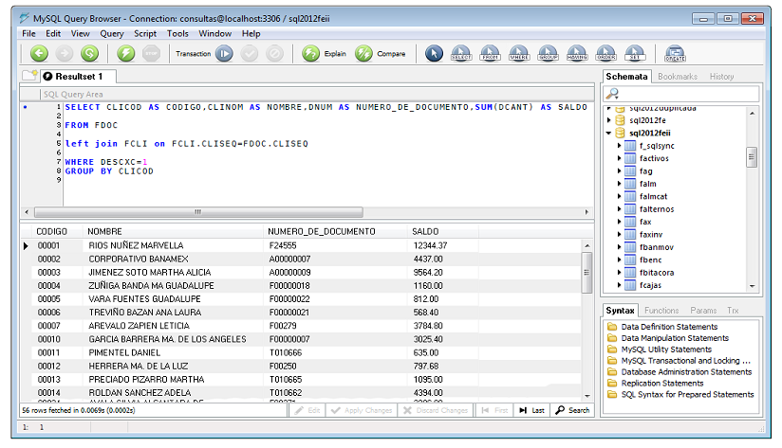Screen dimensions: 782x448
Task: Open the Query menu
Action: (x=112, y=33)
